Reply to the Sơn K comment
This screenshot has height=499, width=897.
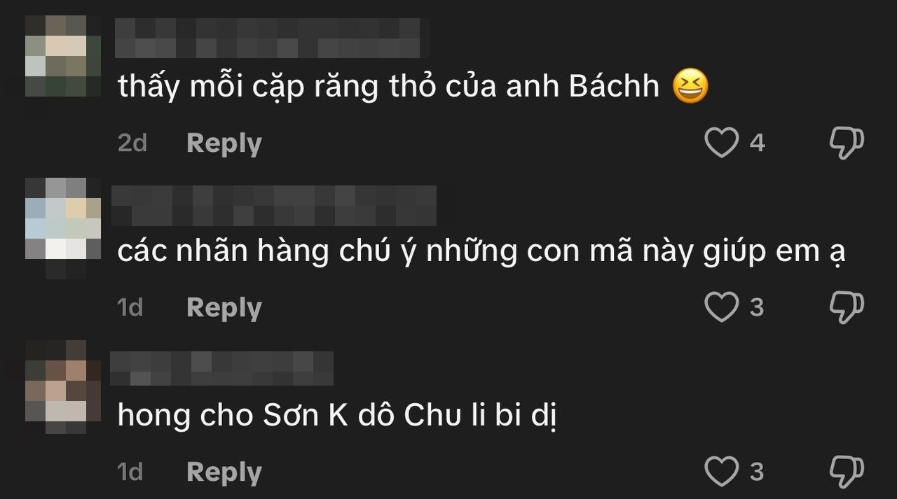click(x=224, y=472)
